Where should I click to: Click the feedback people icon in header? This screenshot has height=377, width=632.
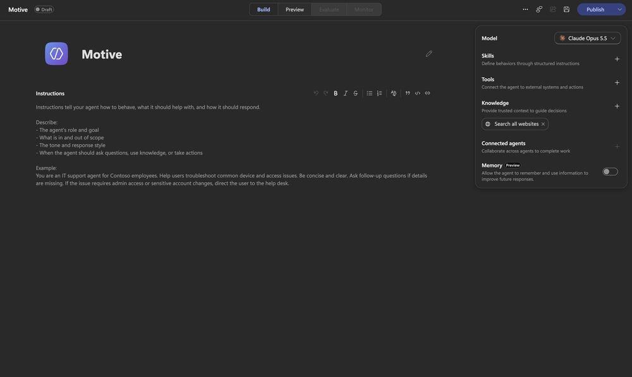click(539, 9)
